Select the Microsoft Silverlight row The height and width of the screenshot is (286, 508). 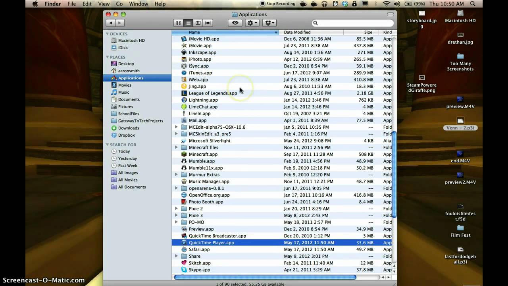coord(282,141)
